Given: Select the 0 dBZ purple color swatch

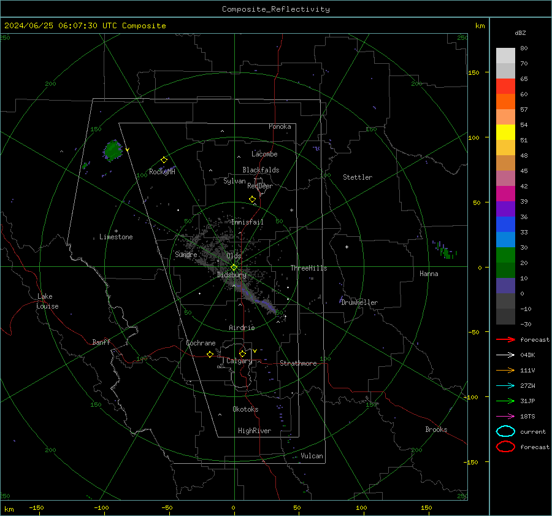Looking at the screenshot, I should [505, 286].
